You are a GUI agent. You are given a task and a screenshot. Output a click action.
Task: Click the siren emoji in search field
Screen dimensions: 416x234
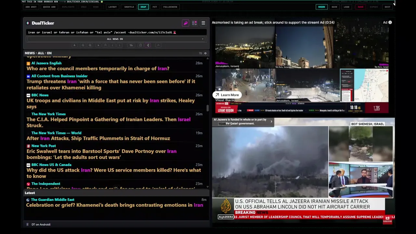point(175,32)
